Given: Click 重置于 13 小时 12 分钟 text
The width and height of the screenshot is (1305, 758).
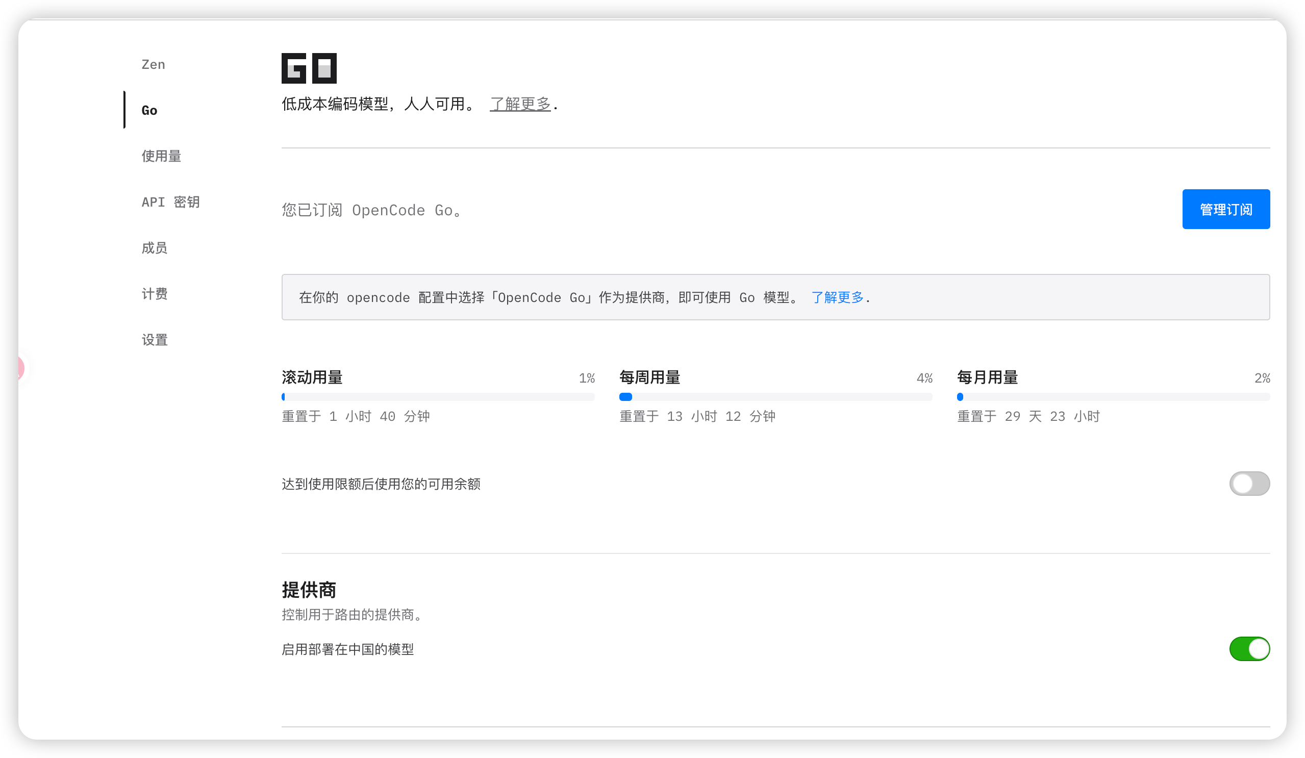Looking at the screenshot, I should point(697,416).
